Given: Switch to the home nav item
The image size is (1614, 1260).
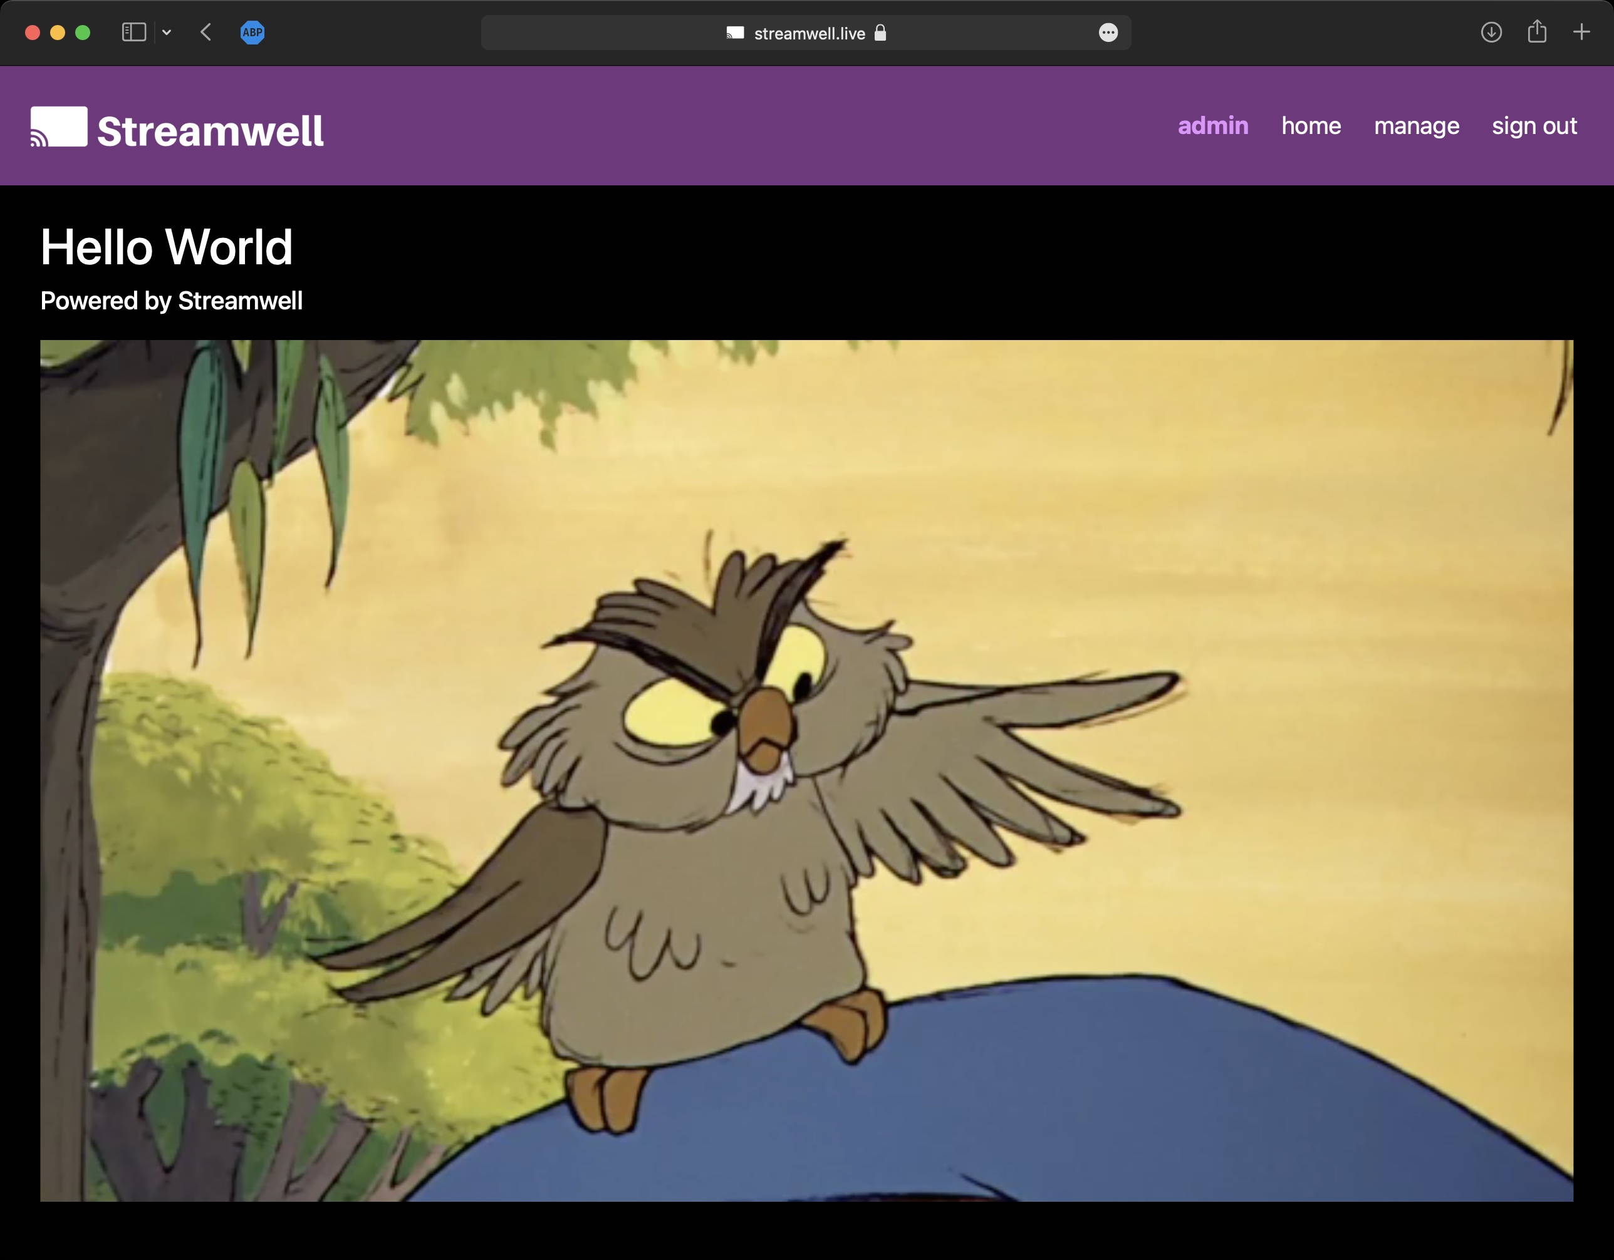Looking at the screenshot, I should [x=1311, y=127].
